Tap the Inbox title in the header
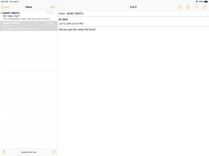 click(29, 7)
